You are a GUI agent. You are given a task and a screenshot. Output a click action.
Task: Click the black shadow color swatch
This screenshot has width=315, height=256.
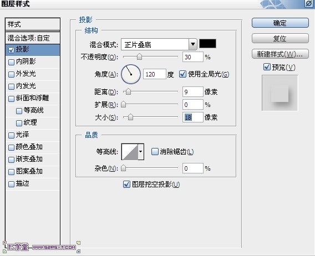point(207,44)
